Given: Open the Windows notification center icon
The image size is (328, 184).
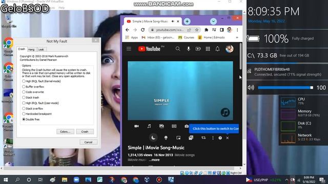Looking at the screenshot, I should tap(322, 179).
